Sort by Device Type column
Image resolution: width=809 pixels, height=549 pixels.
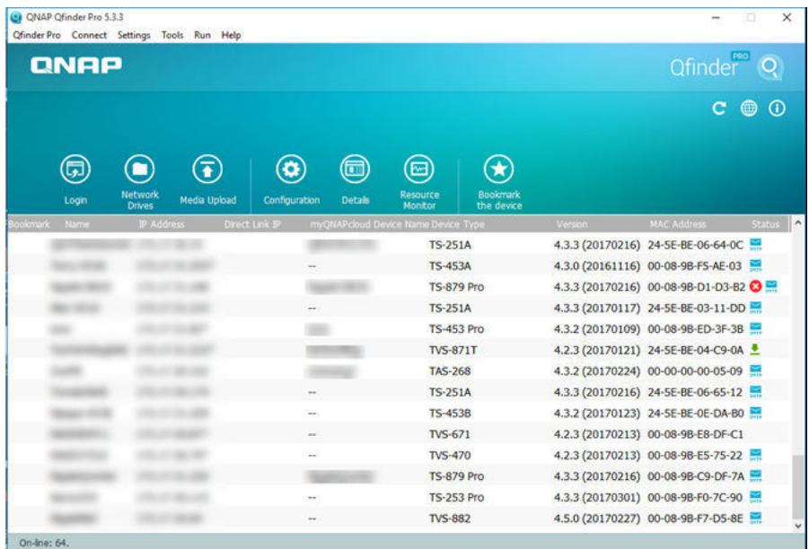[x=458, y=224]
